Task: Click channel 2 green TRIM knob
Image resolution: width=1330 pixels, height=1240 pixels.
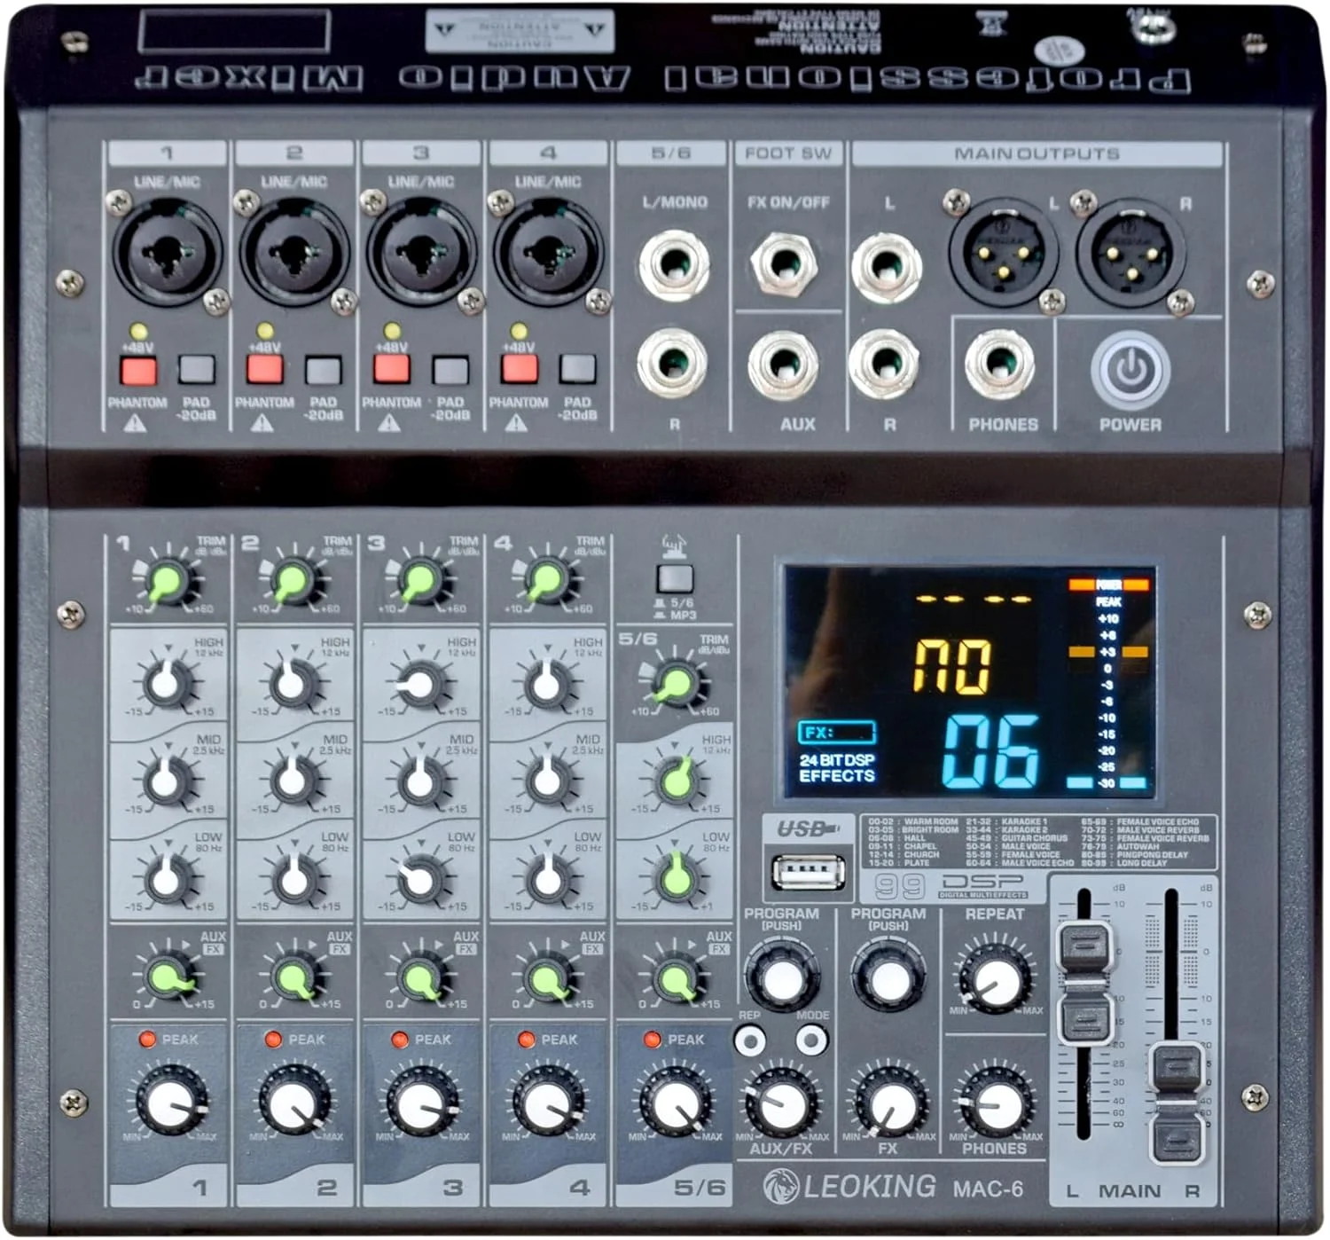Action: tap(293, 583)
